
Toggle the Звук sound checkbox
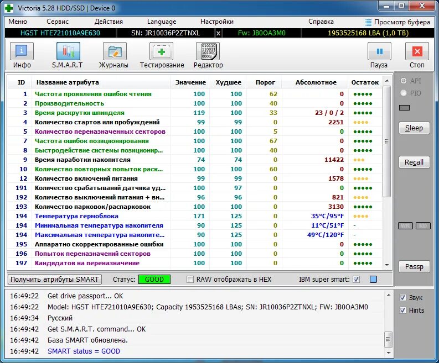pos(402,298)
